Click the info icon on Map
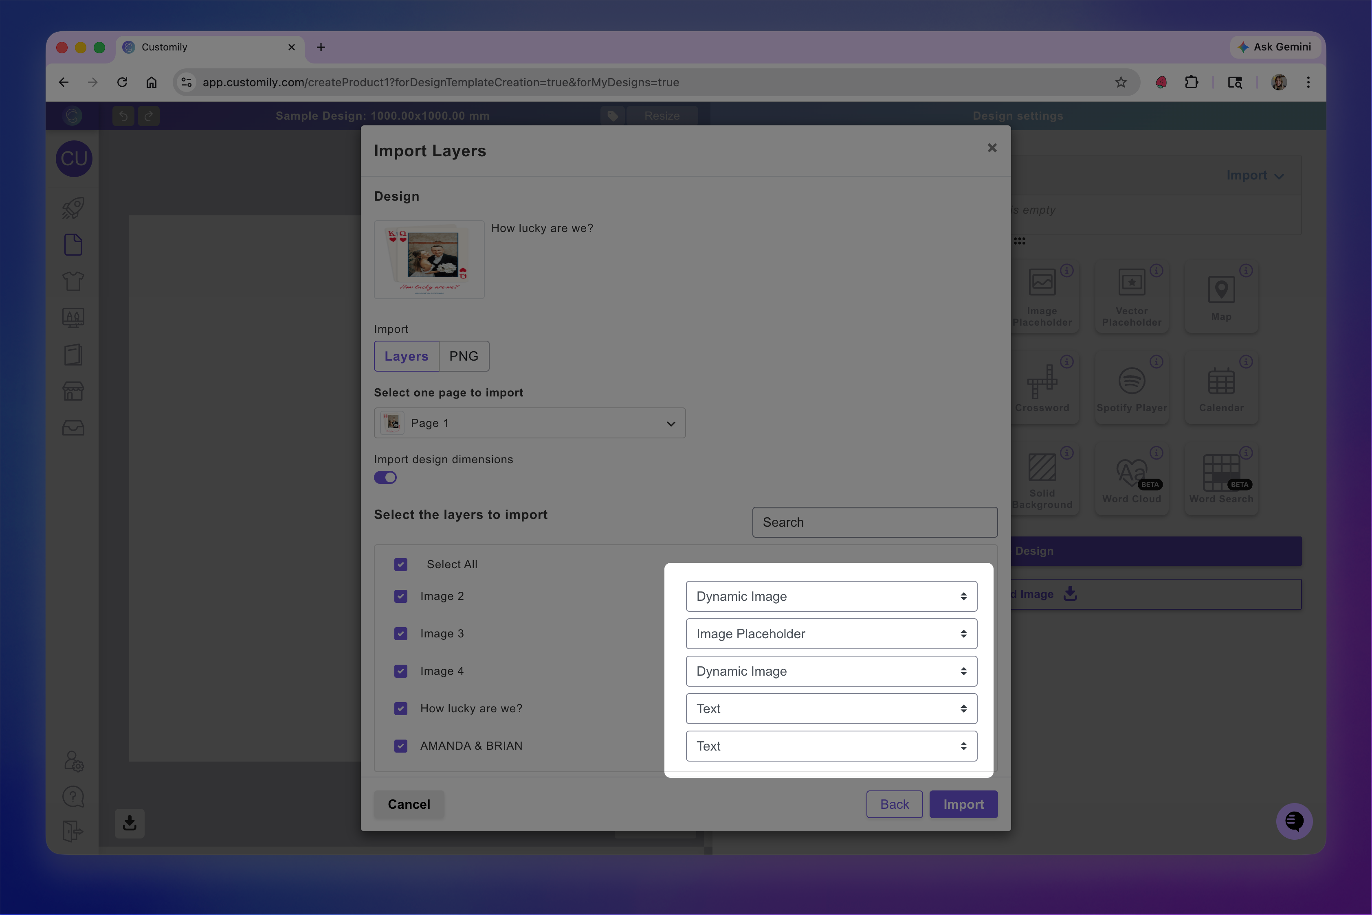This screenshot has height=915, width=1372. 1246,270
